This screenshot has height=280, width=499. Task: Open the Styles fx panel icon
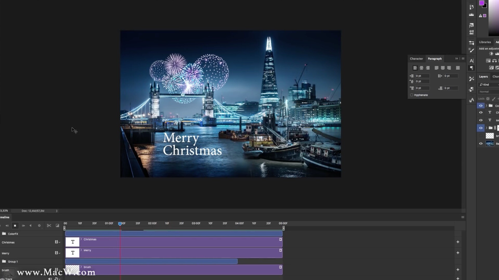coord(471,25)
